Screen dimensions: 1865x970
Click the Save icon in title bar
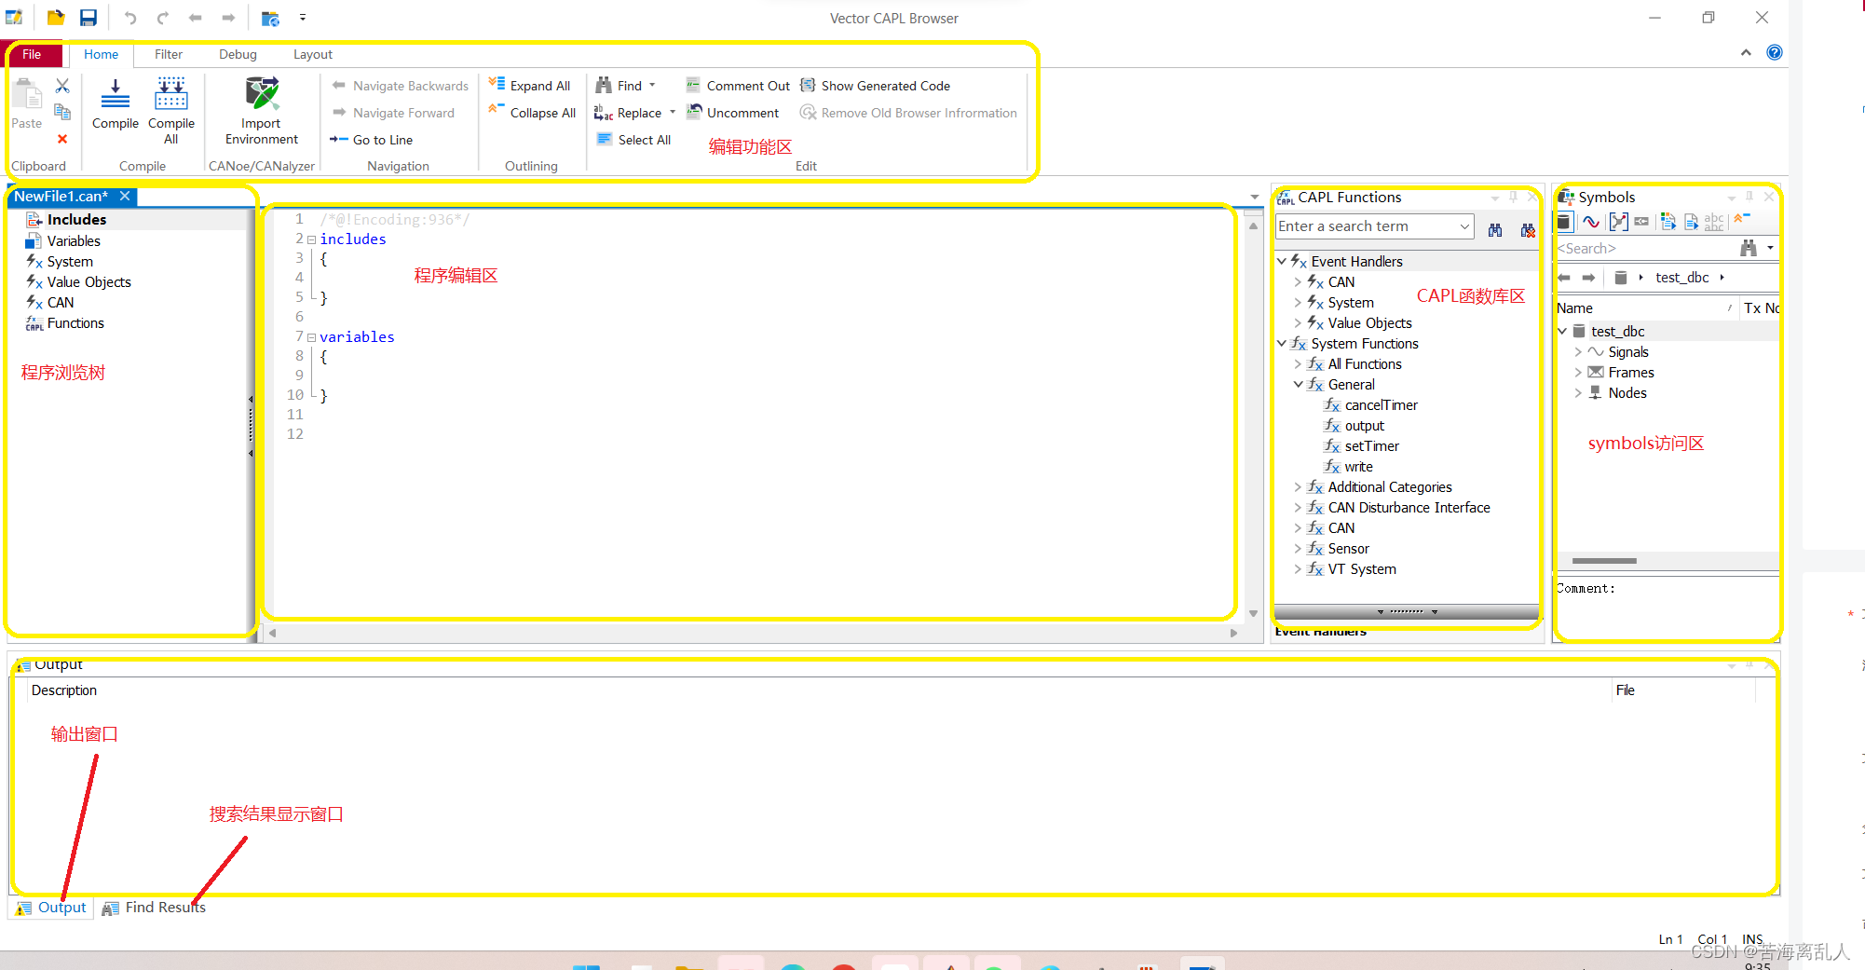pyautogui.click(x=88, y=18)
